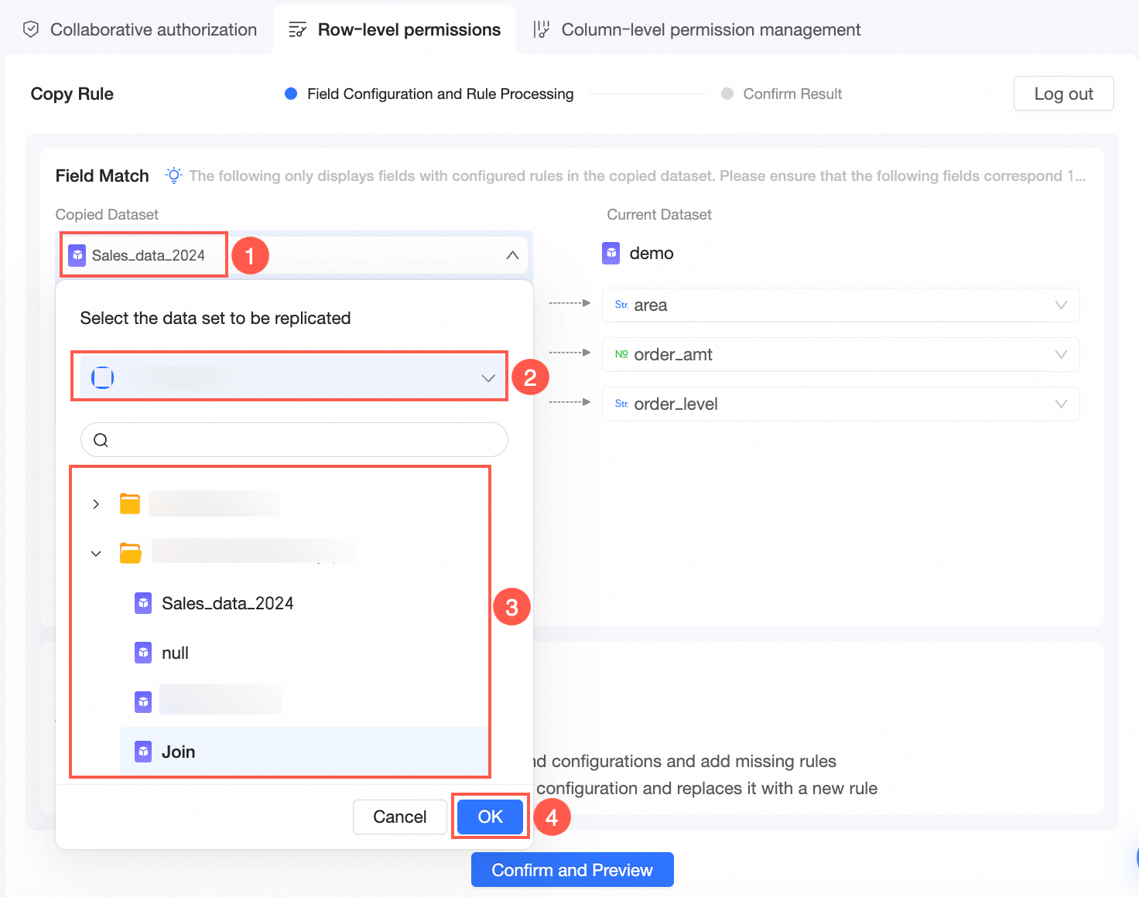This screenshot has width=1139, height=897.
Task: Collapse the second opened folder
Action: tap(96, 554)
